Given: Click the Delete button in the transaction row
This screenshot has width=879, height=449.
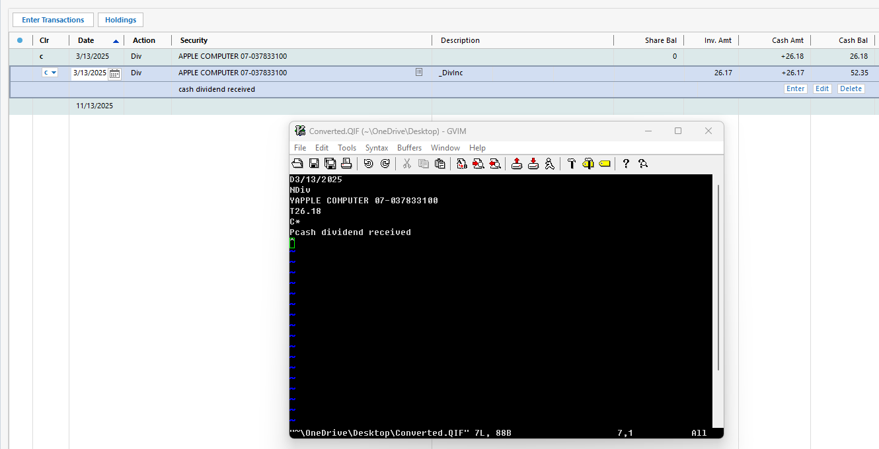Looking at the screenshot, I should tap(851, 88).
